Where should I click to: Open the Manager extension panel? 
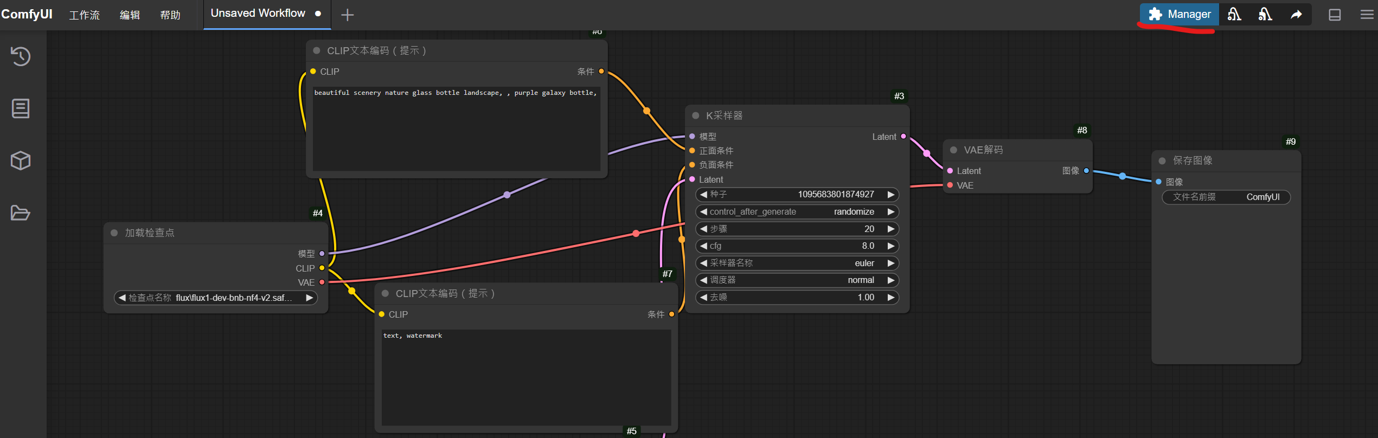(1179, 14)
